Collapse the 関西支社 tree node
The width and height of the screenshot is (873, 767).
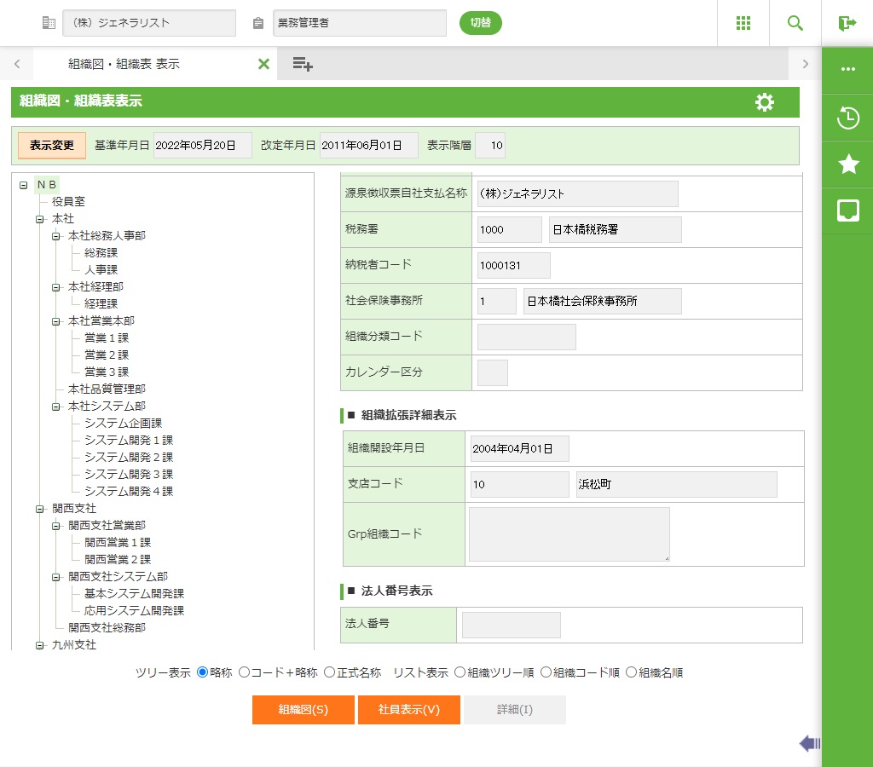[39, 509]
